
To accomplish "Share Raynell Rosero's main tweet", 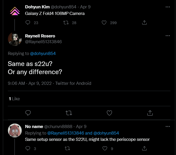I will [x=150, y=113].
